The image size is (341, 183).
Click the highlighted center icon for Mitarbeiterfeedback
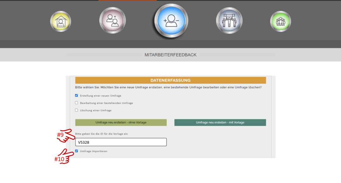pyautogui.click(x=170, y=20)
